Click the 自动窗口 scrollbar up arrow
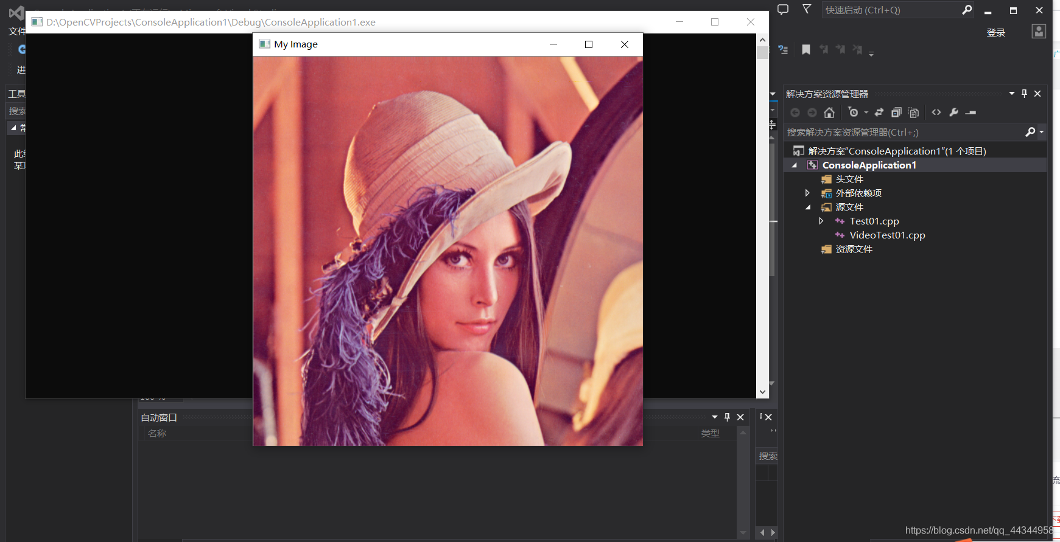This screenshot has width=1060, height=542. pyautogui.click(x=743, y=433)
